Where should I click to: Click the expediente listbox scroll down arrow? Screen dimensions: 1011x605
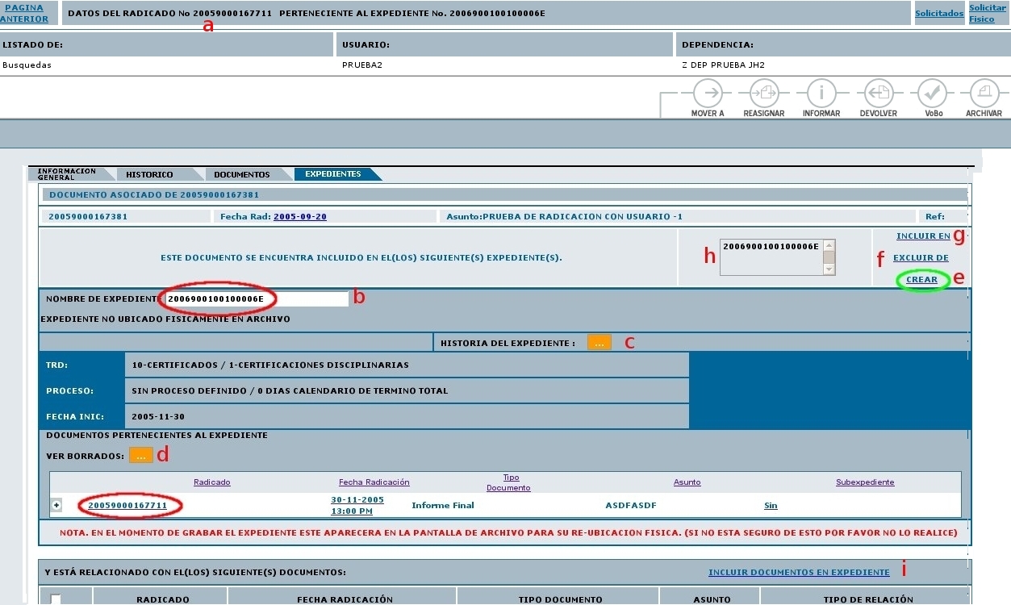point(829,270)
